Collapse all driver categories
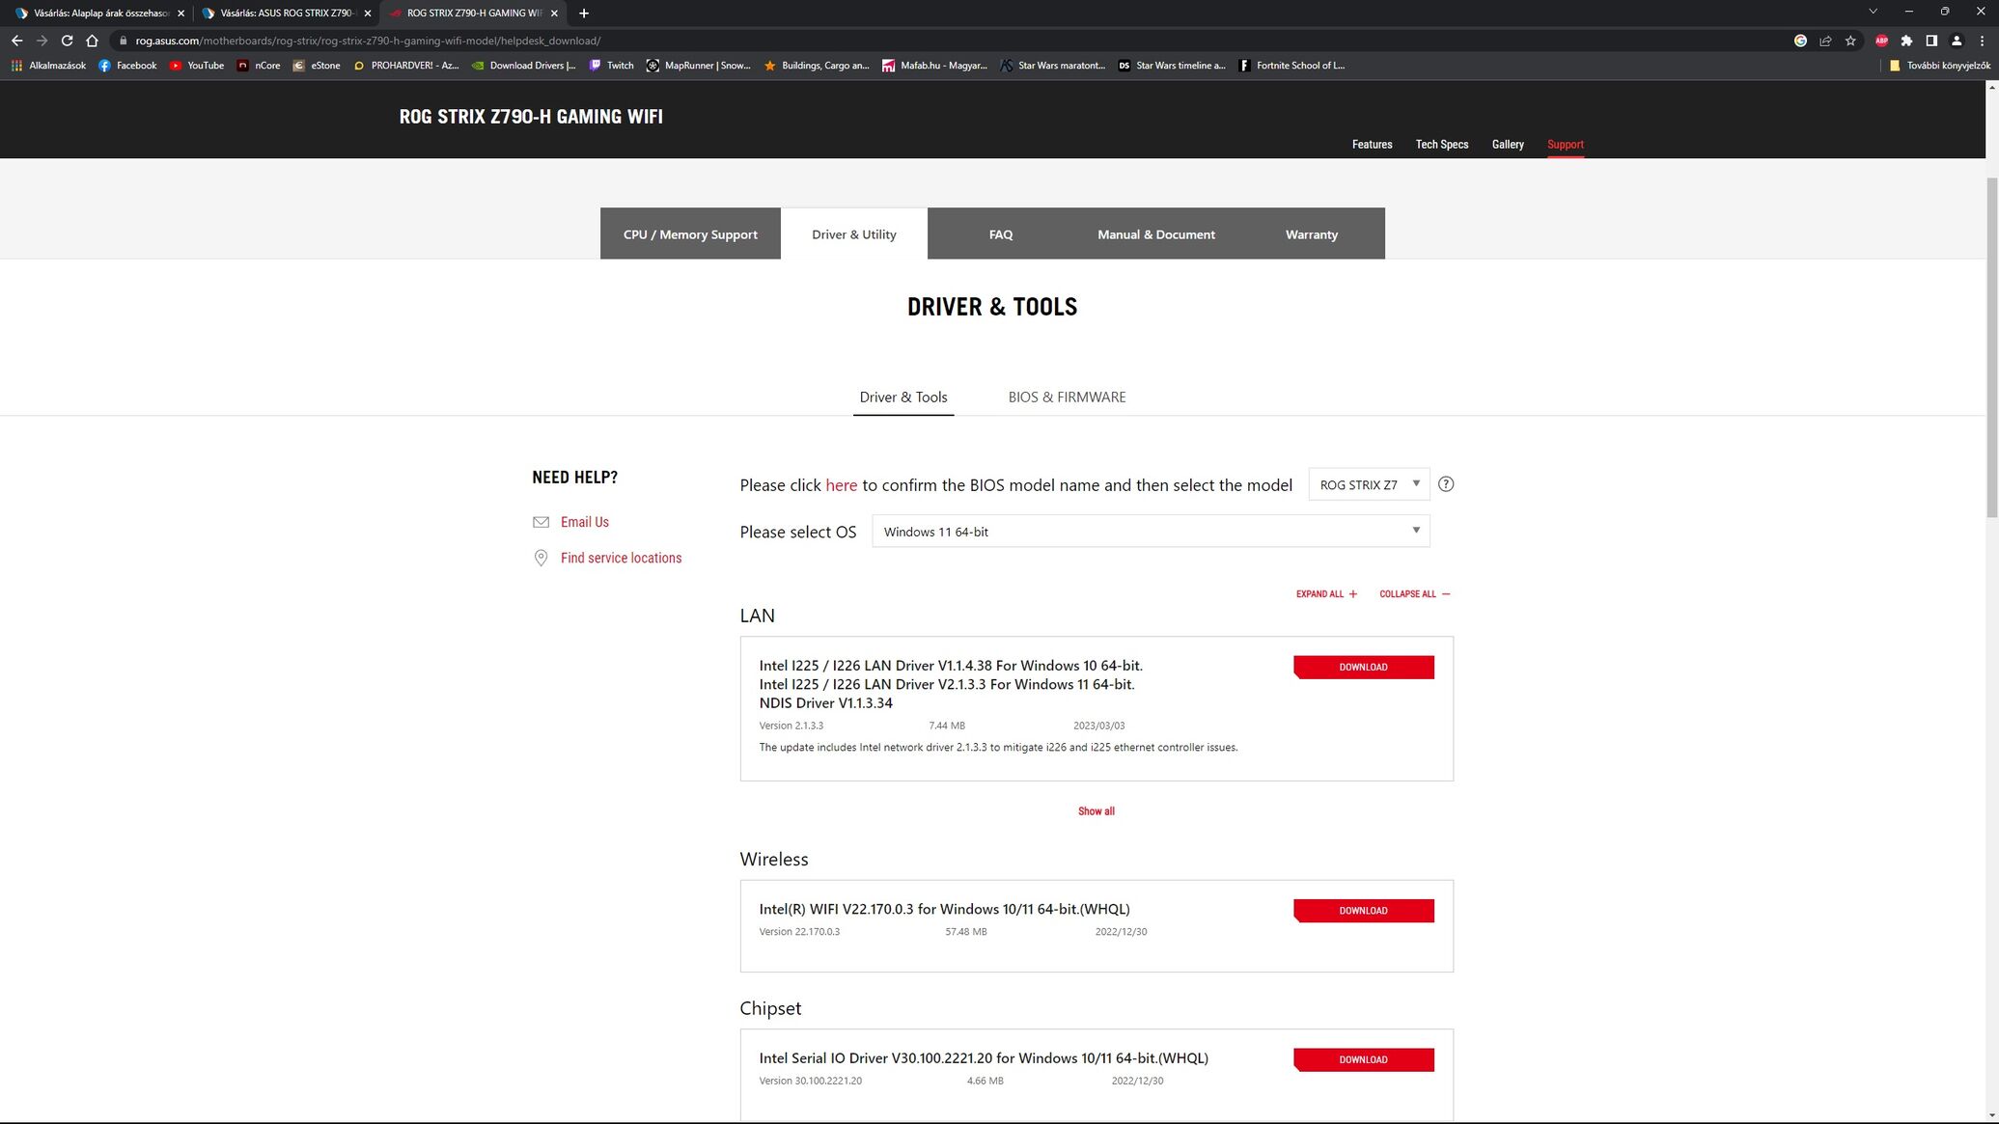The width and height of the screenshot is (1999, 1124). 1414,594
